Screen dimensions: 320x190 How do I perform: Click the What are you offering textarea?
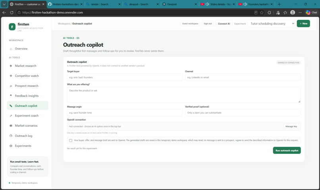pos(184,95)
